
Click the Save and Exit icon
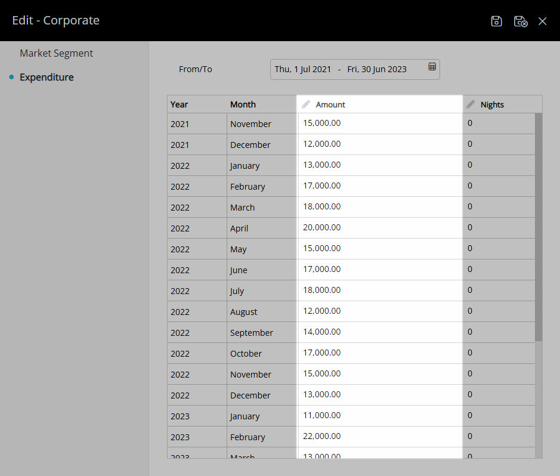click(x=521, y=21)
